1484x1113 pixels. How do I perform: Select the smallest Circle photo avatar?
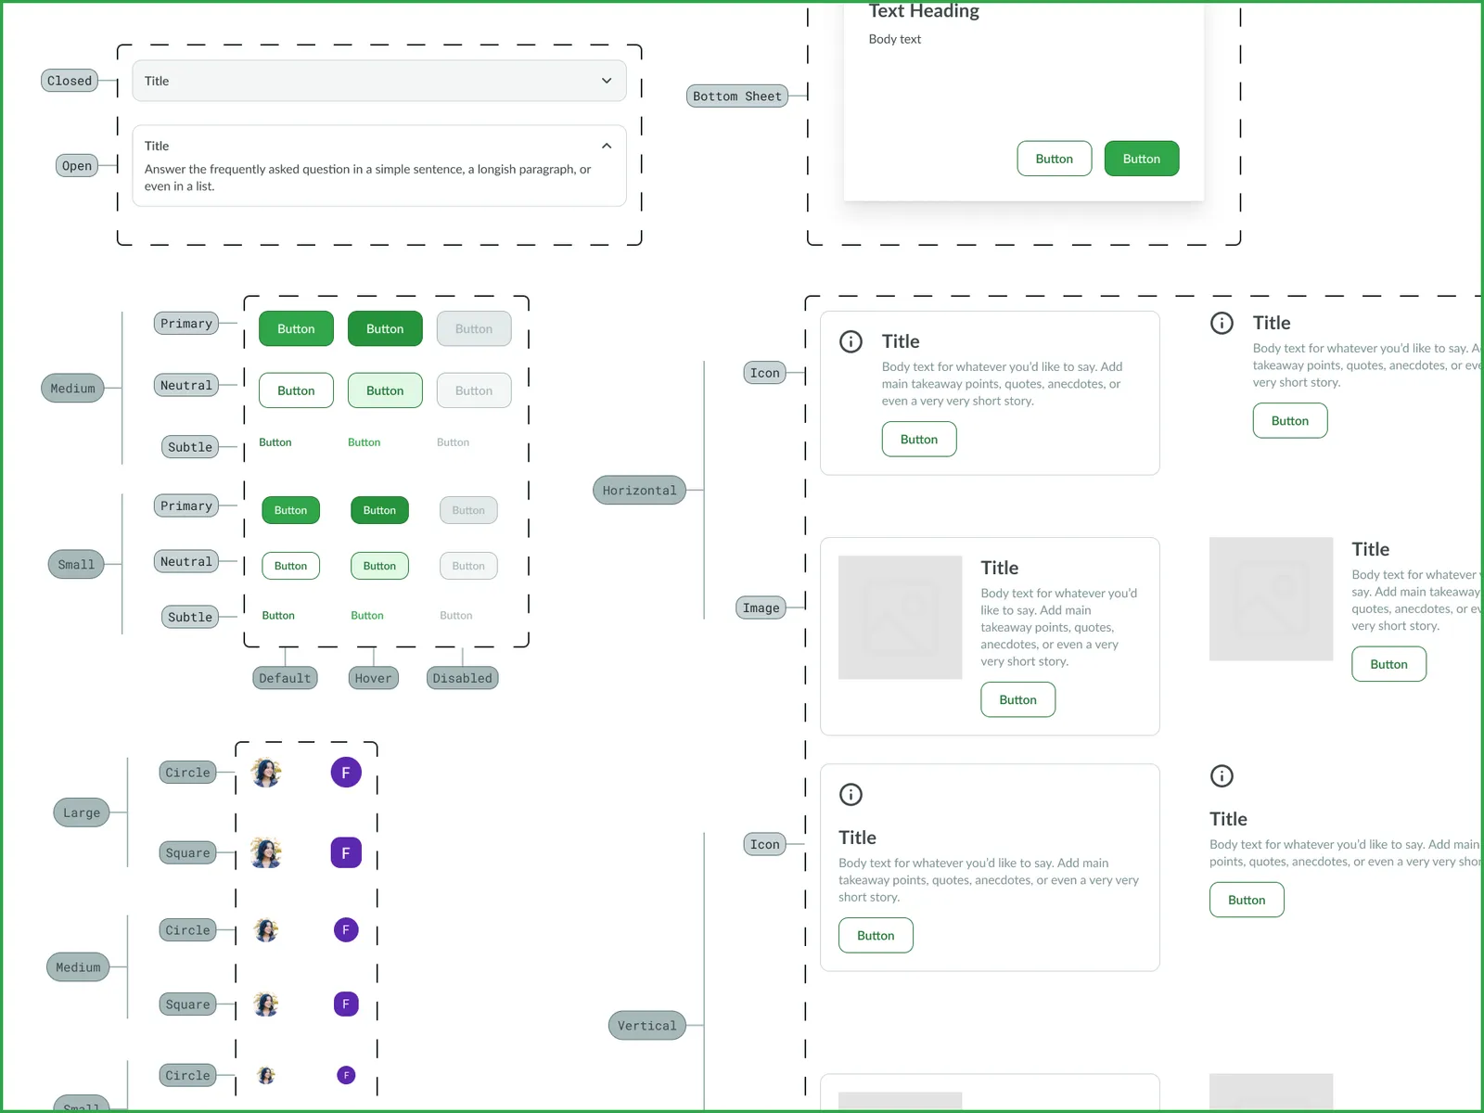pyautogui.click(x=266, y=1076)
